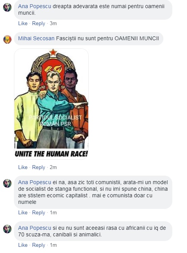The height and width of the screenshot is (253, 187).
Task: Click Ana Popescu name in the 'ei na' comment
Action: pyautogui.click(x=34, y=182)
